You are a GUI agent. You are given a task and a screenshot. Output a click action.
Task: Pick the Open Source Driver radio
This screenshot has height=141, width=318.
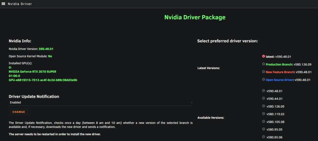point(263,79)
